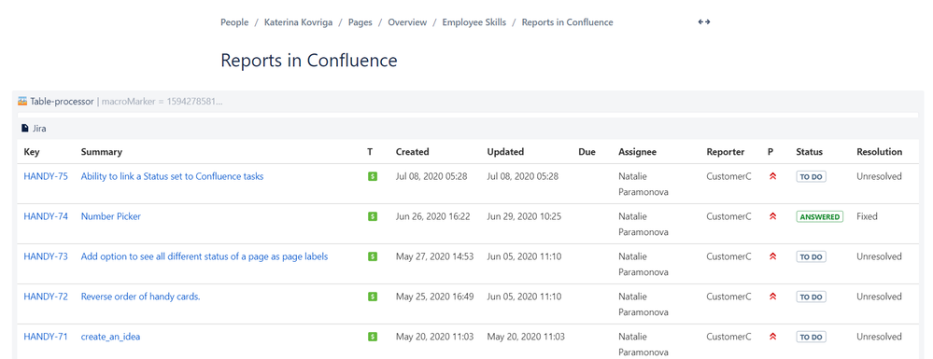Click the red priority arrows for HANDY-73

pyautogui.click(x=773, y=256)
